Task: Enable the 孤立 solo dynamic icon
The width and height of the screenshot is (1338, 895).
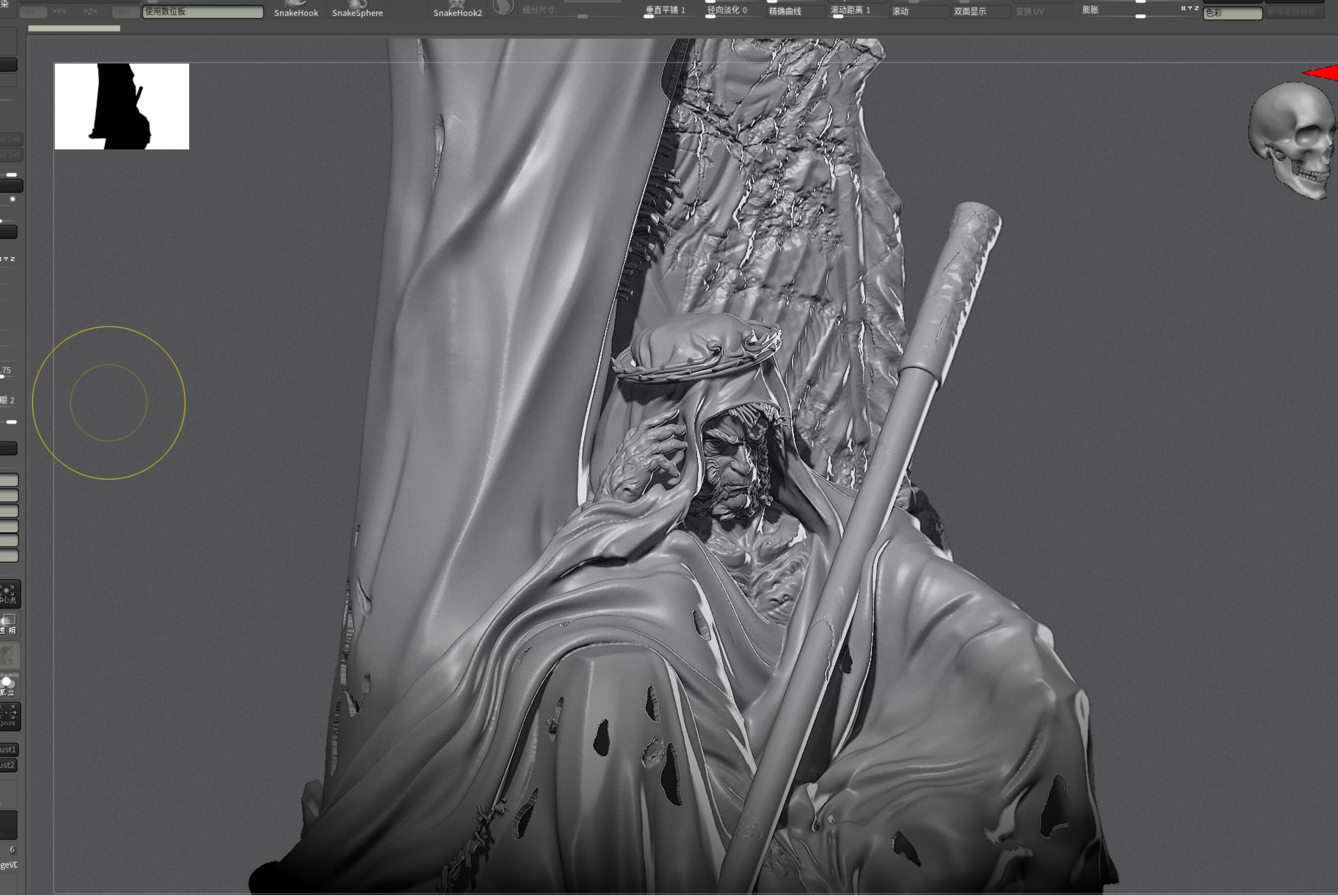Action: 9,686
